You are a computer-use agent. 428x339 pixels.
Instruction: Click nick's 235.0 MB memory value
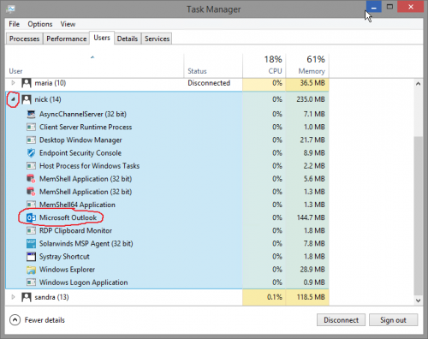tap(311, 99)
